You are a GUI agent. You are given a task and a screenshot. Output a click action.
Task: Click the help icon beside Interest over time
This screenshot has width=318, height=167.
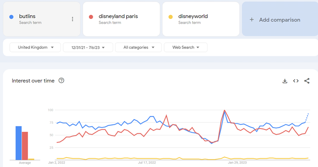[x=61, y=81]
